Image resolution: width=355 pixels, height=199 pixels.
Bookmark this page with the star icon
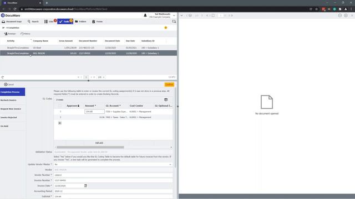[317, 9]
